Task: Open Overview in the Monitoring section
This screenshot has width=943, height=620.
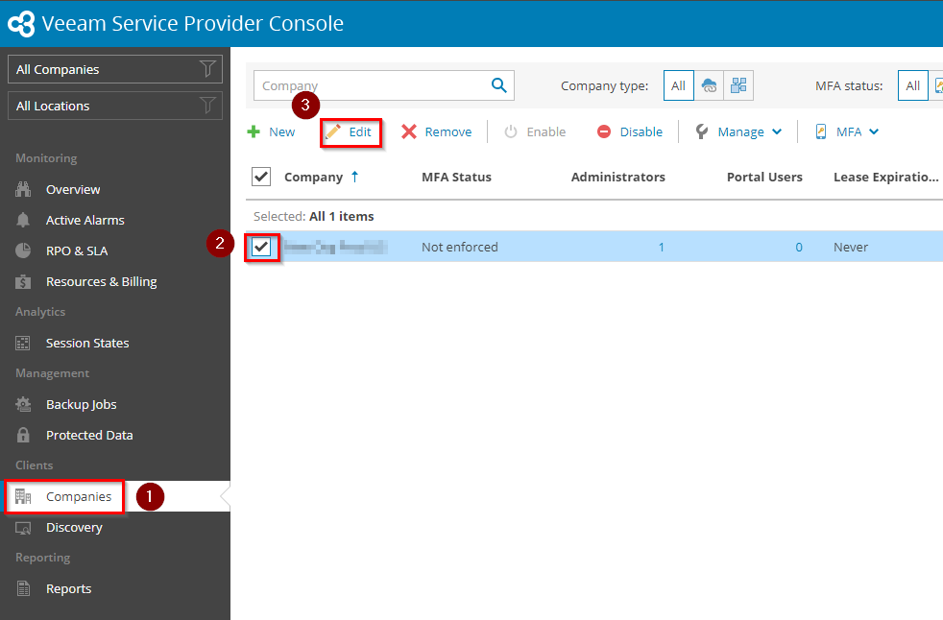Action: (x=73, y=189)
